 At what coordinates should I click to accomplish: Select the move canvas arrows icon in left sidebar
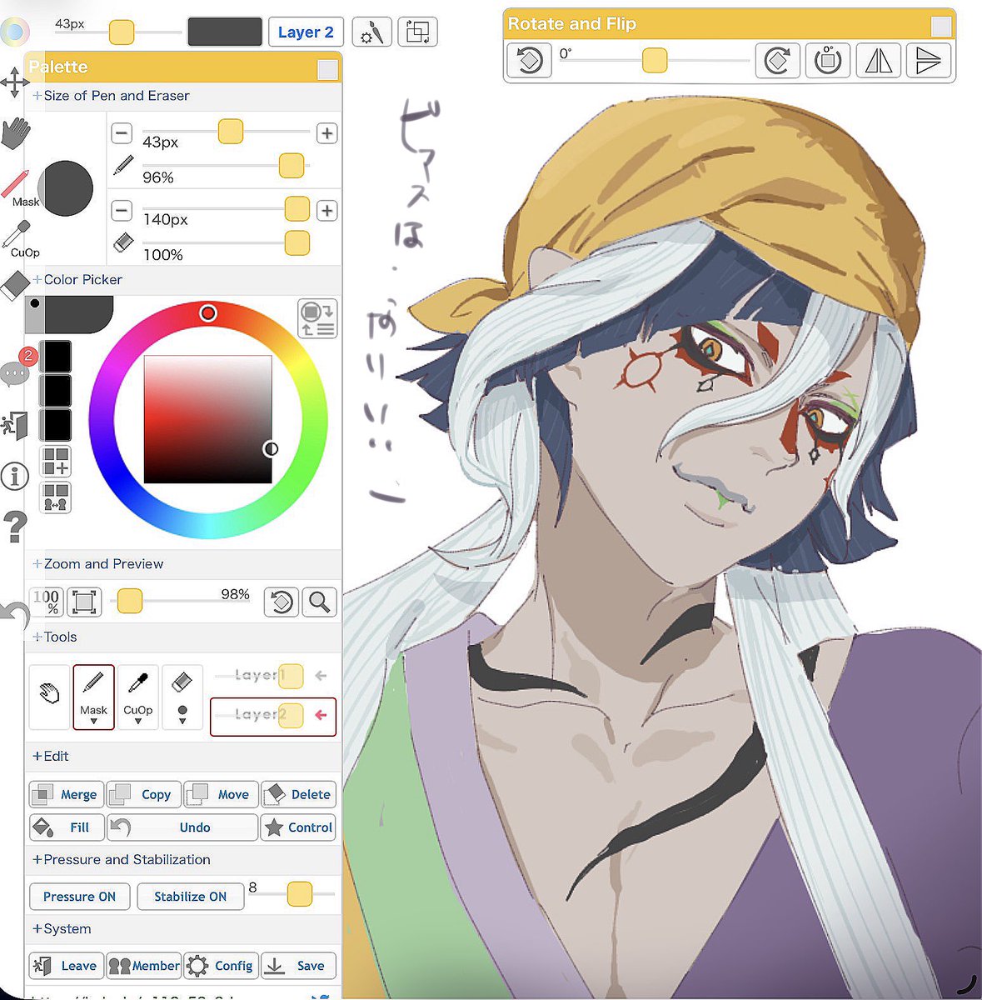point(14,83)
